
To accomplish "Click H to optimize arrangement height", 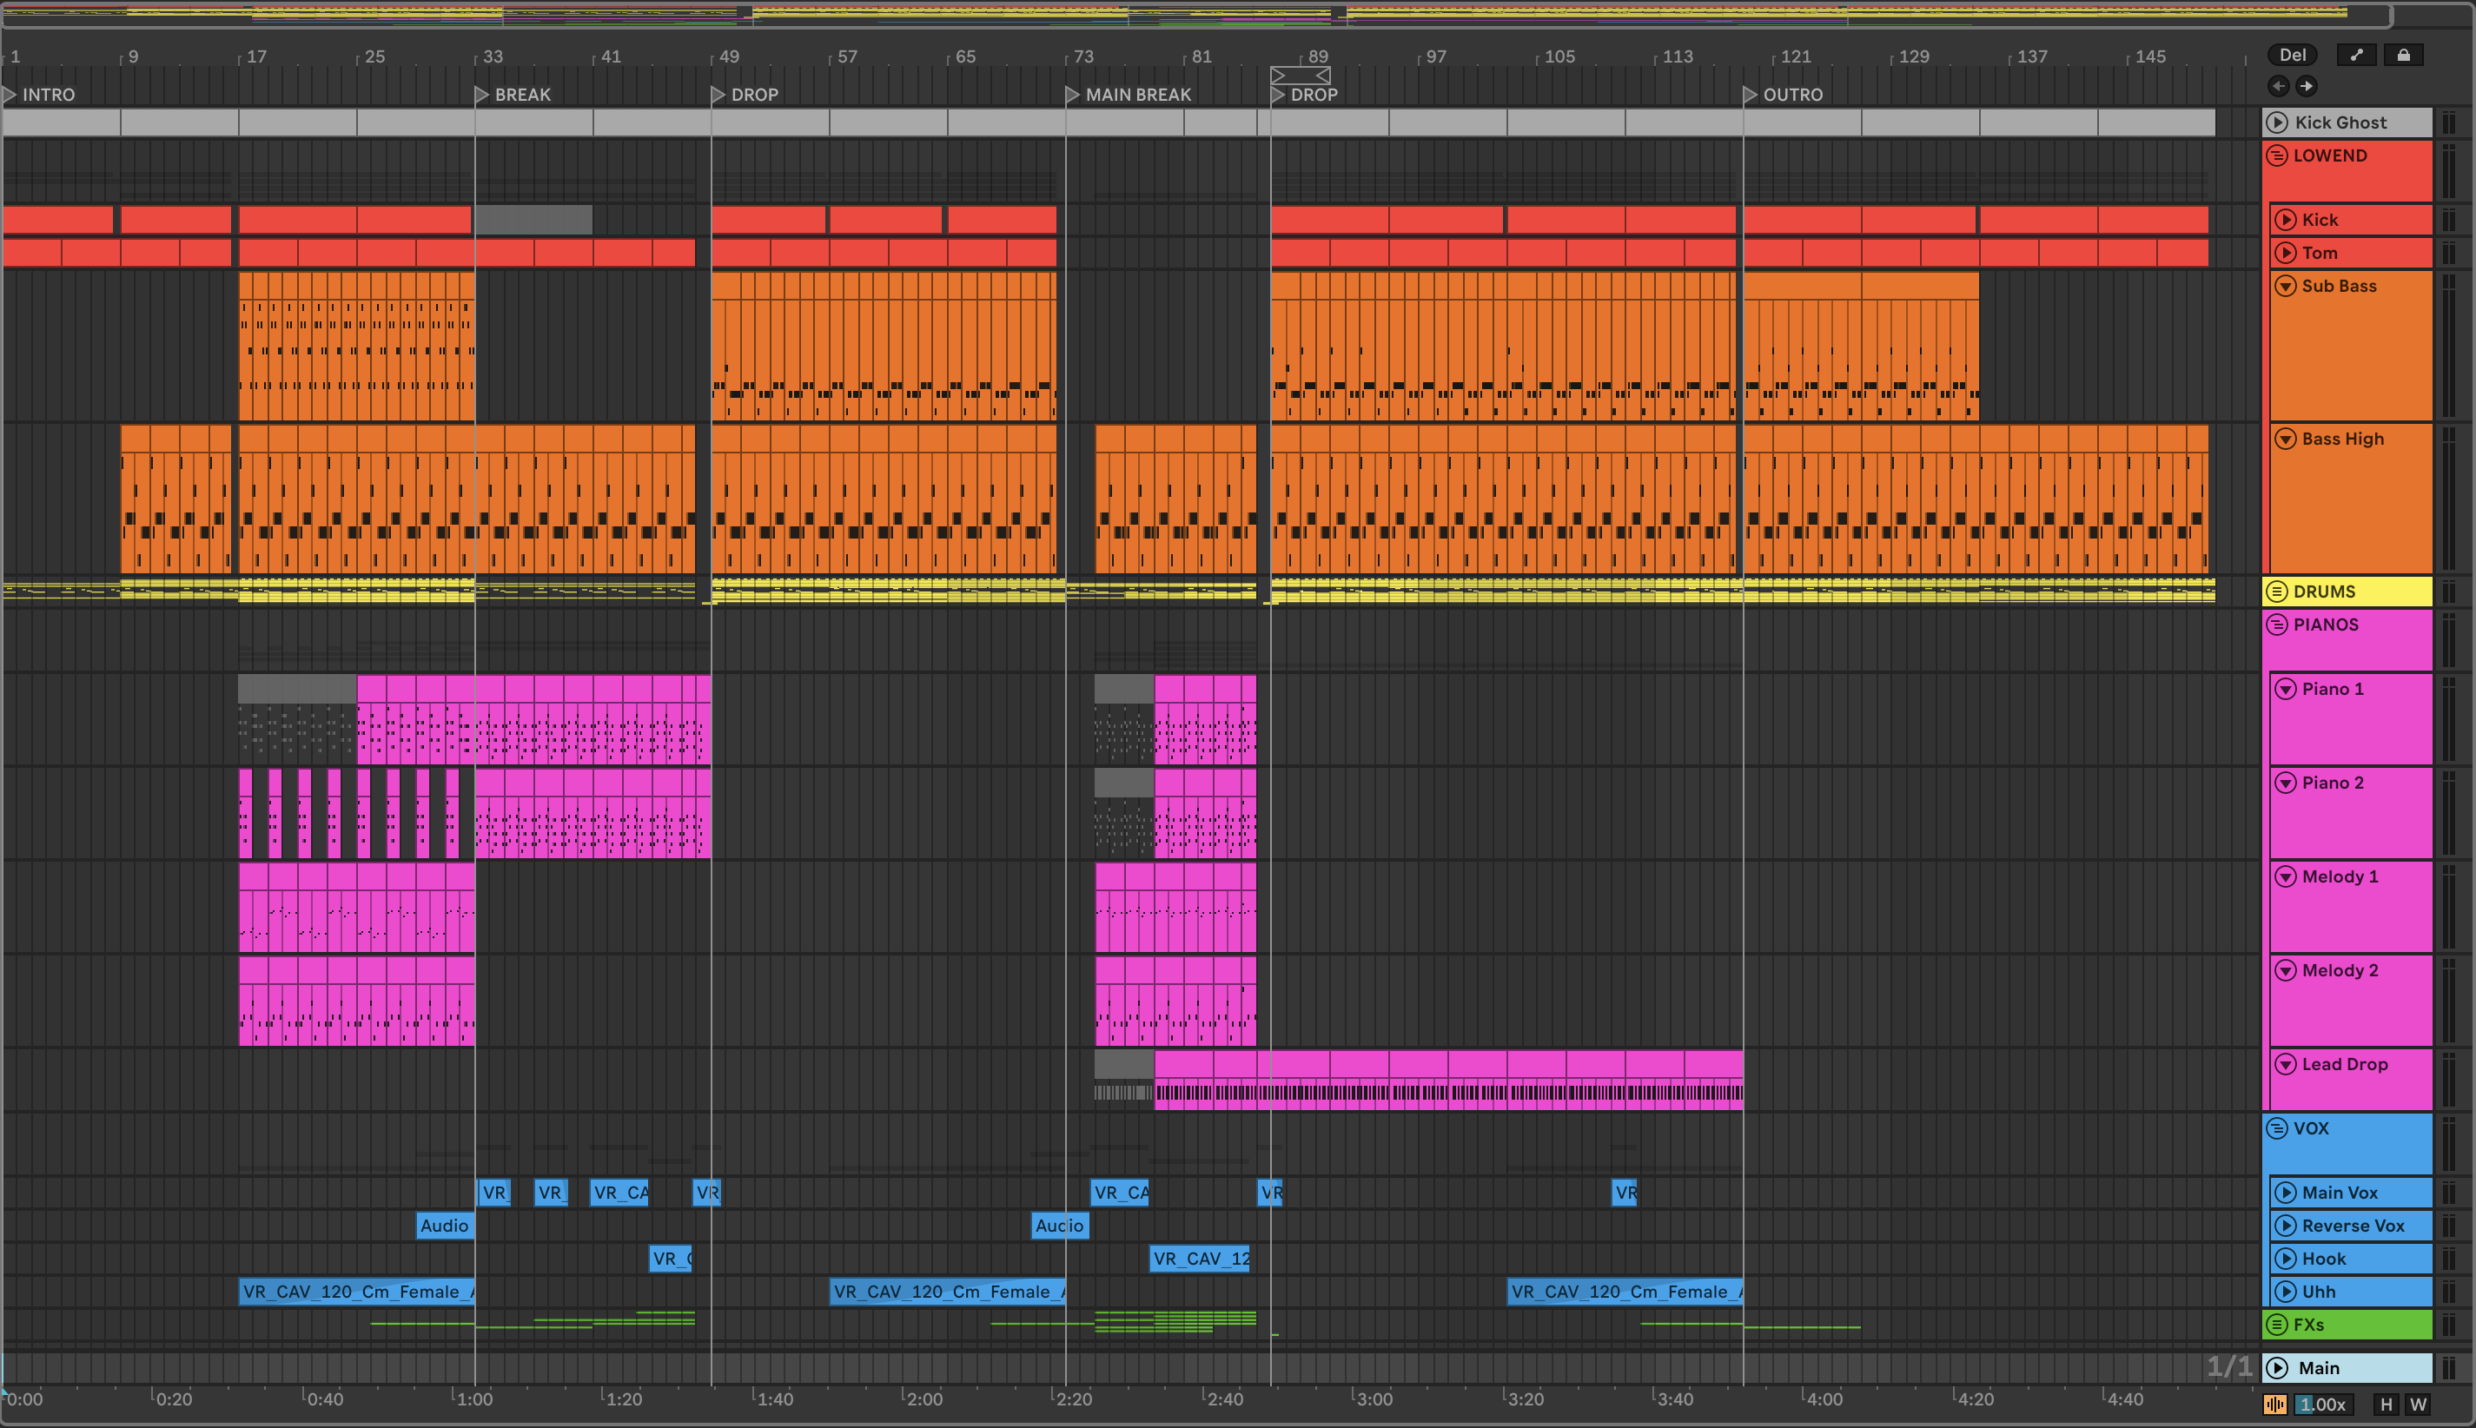I will pyautogui.click(x=2387, y=1405).
